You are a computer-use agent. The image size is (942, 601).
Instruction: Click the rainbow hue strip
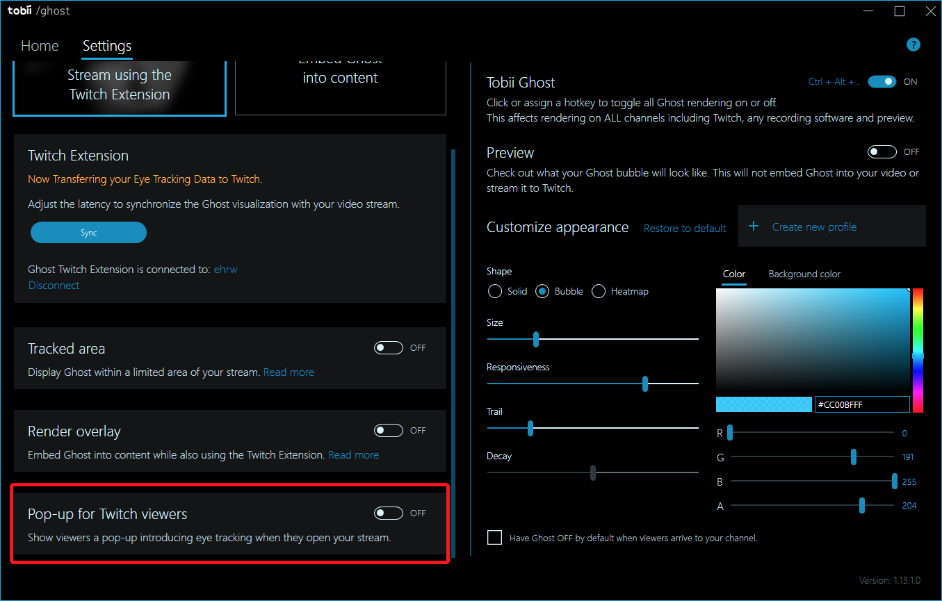click(918, 350)
